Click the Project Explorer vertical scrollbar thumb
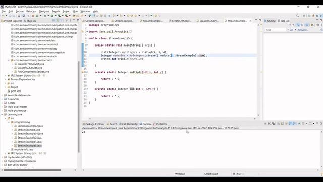 [x=79, y=107]
